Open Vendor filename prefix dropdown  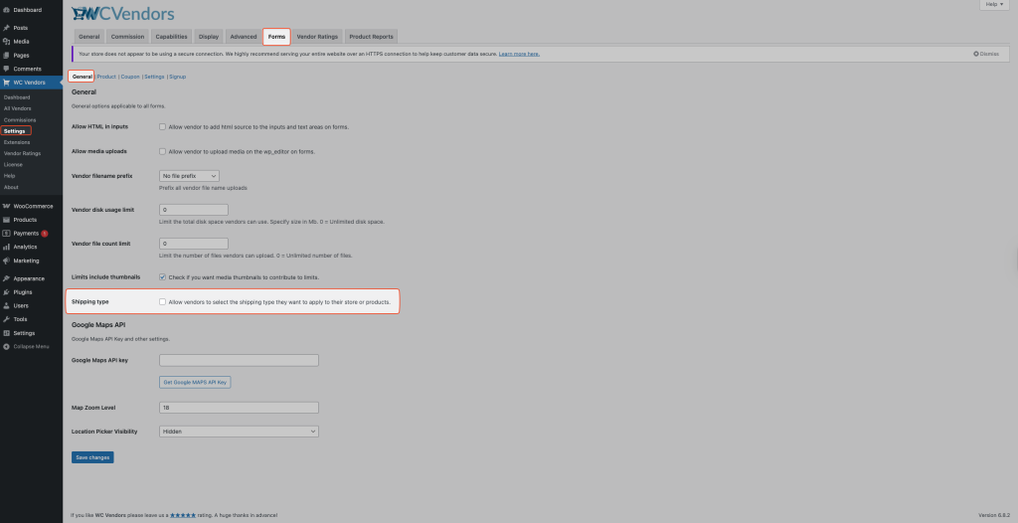tap(189, 176)
